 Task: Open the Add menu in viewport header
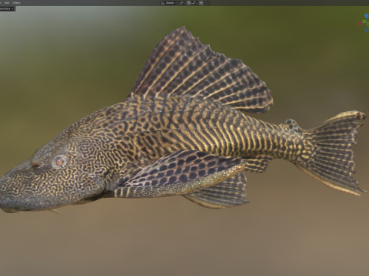click(7, 3)
